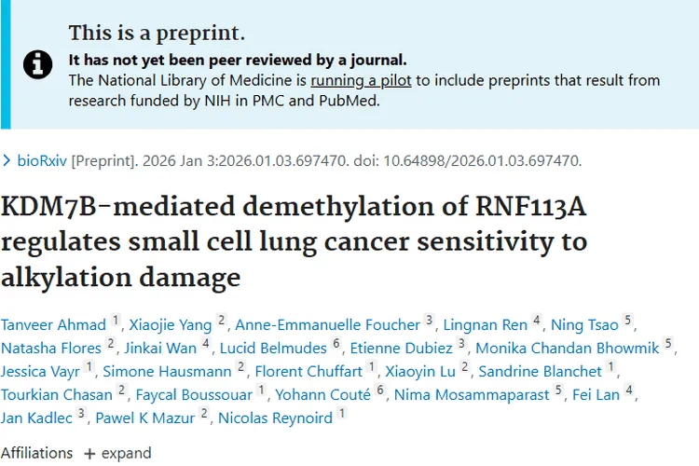699x466 pixels.
Task: Open the bioRxiv journal link
Action: (x=42, y=160)
